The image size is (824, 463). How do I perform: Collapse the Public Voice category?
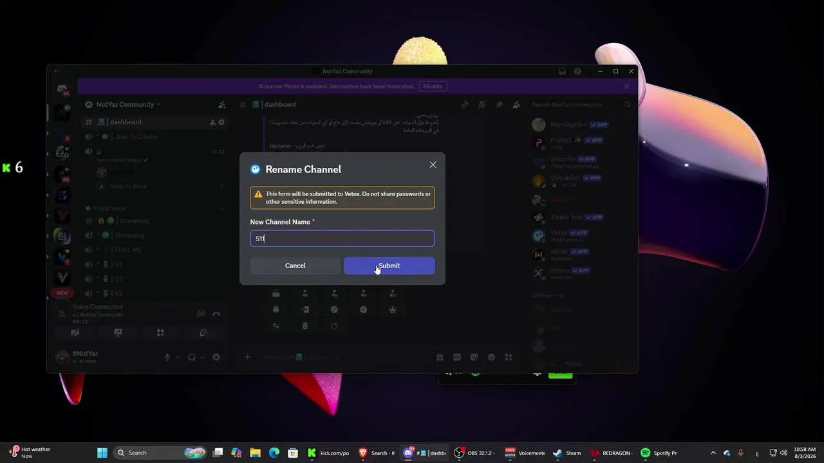[x=109, y=208]
